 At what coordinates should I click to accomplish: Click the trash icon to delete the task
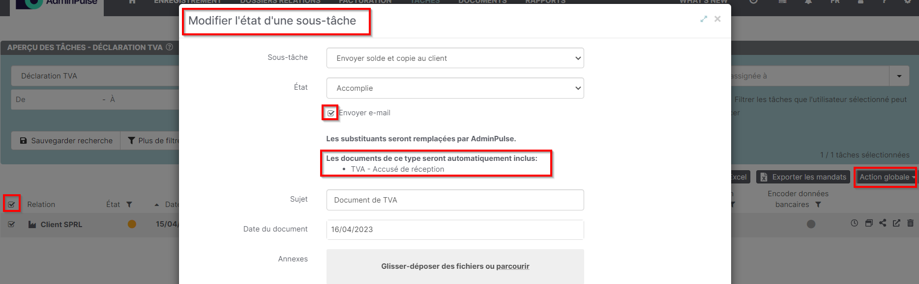(910, 223)
